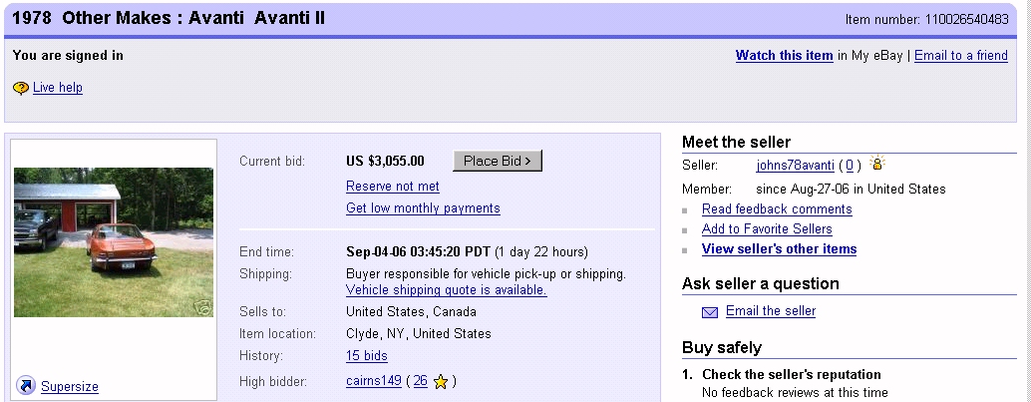Open View seller's other items
The height and width of the screenshot is (402, 1031).
[x=779, y=249]
